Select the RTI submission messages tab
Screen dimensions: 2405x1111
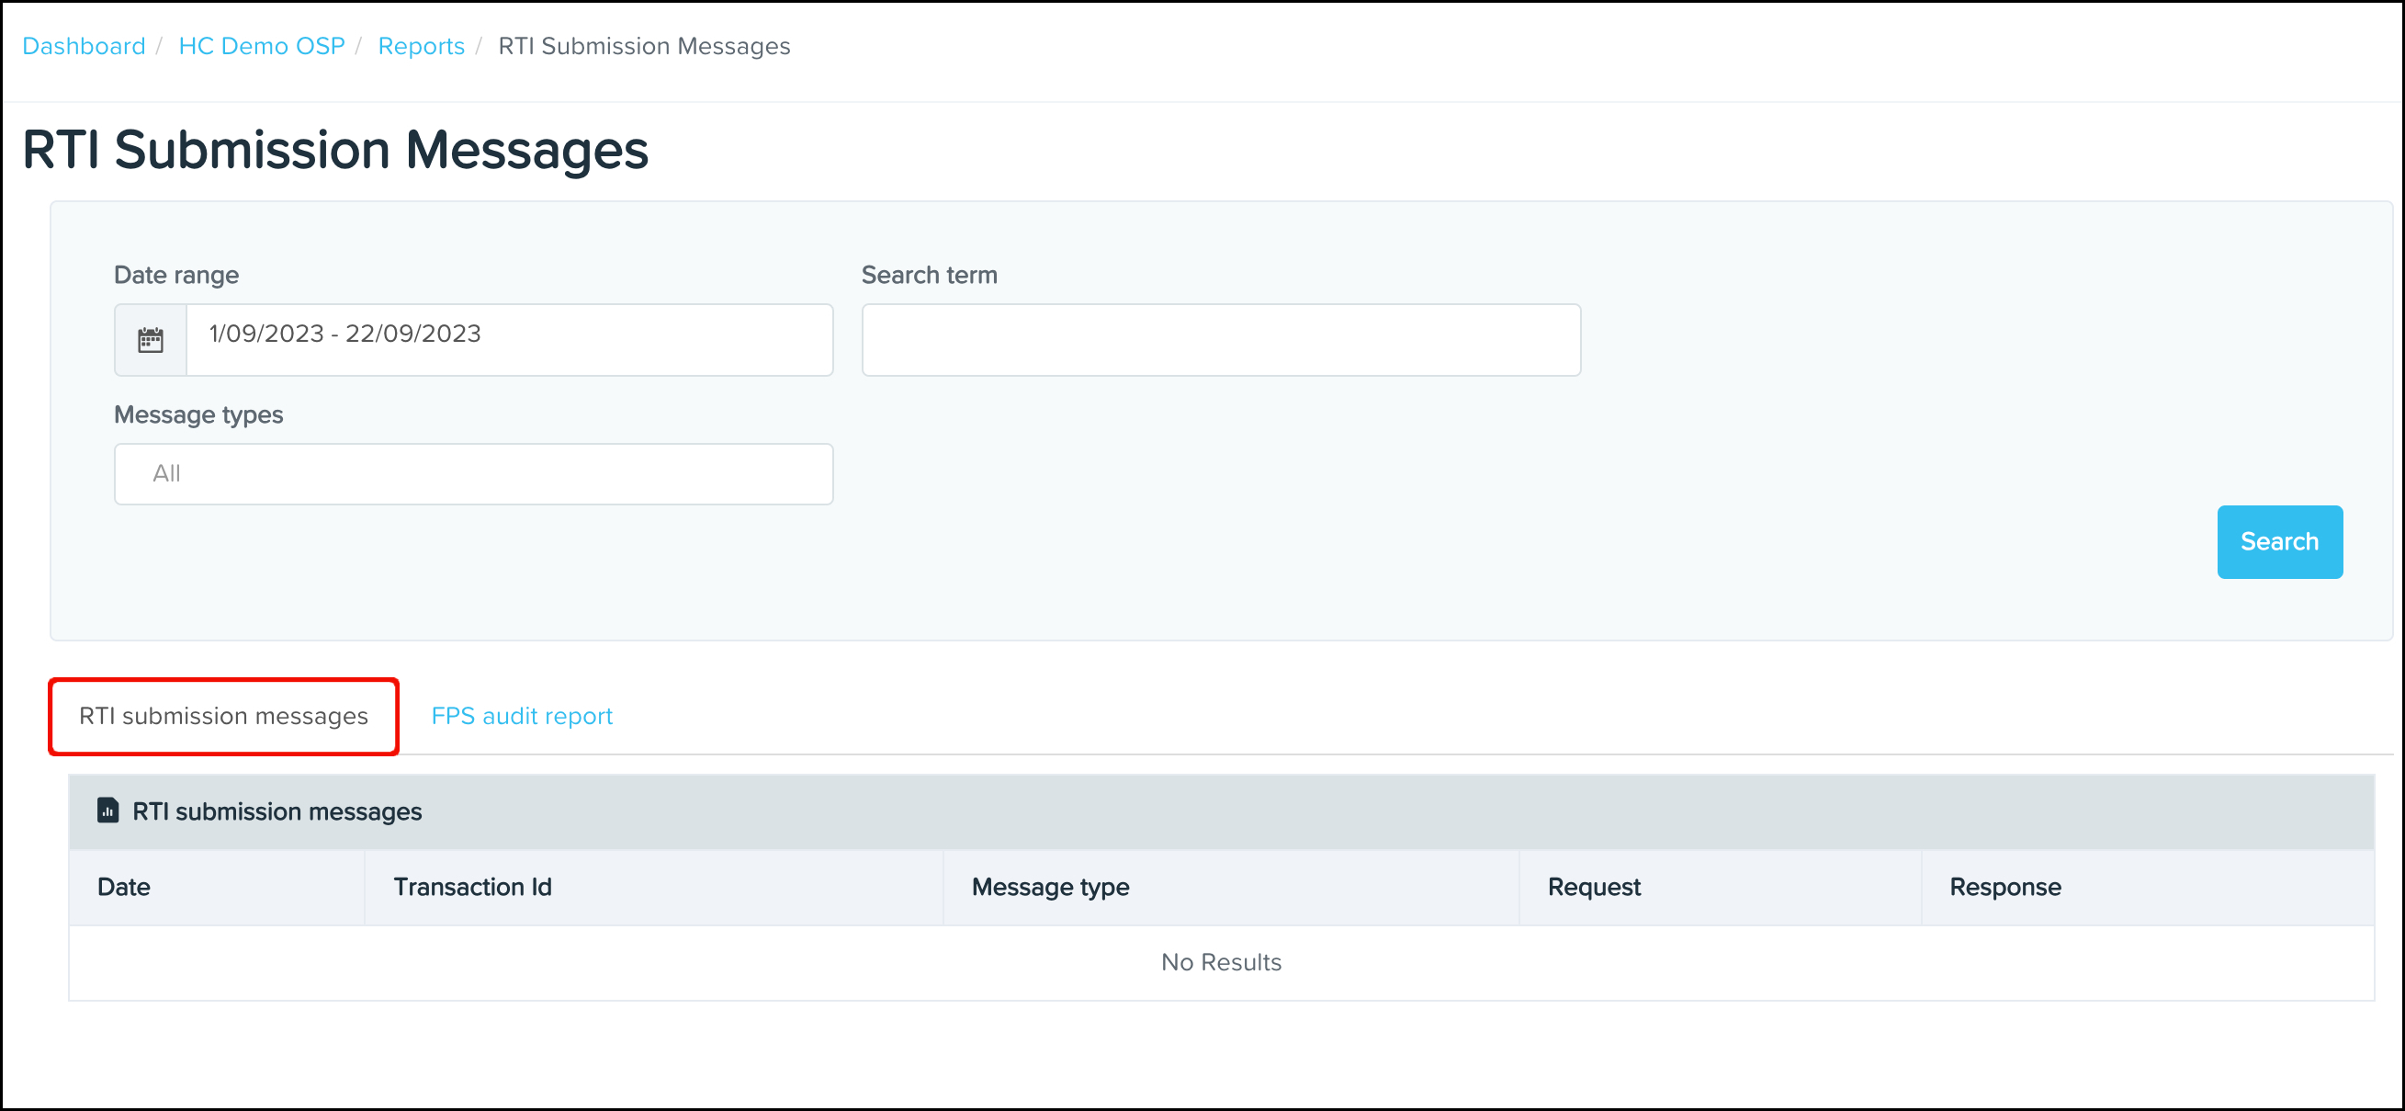click(223, 715)
